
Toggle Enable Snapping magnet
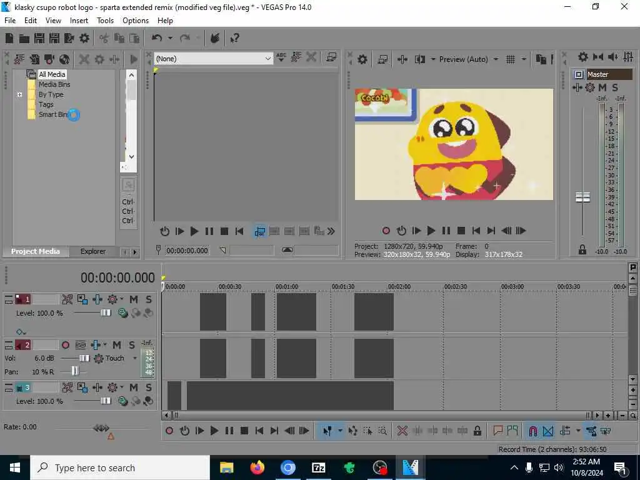532,431
